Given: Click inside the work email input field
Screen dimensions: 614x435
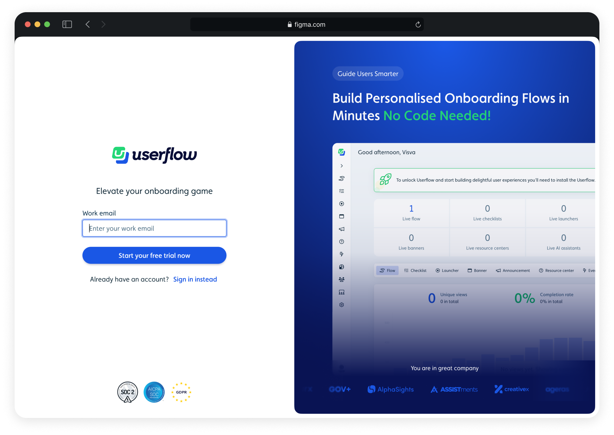Looking at the screenshot, I should (154, 228).
